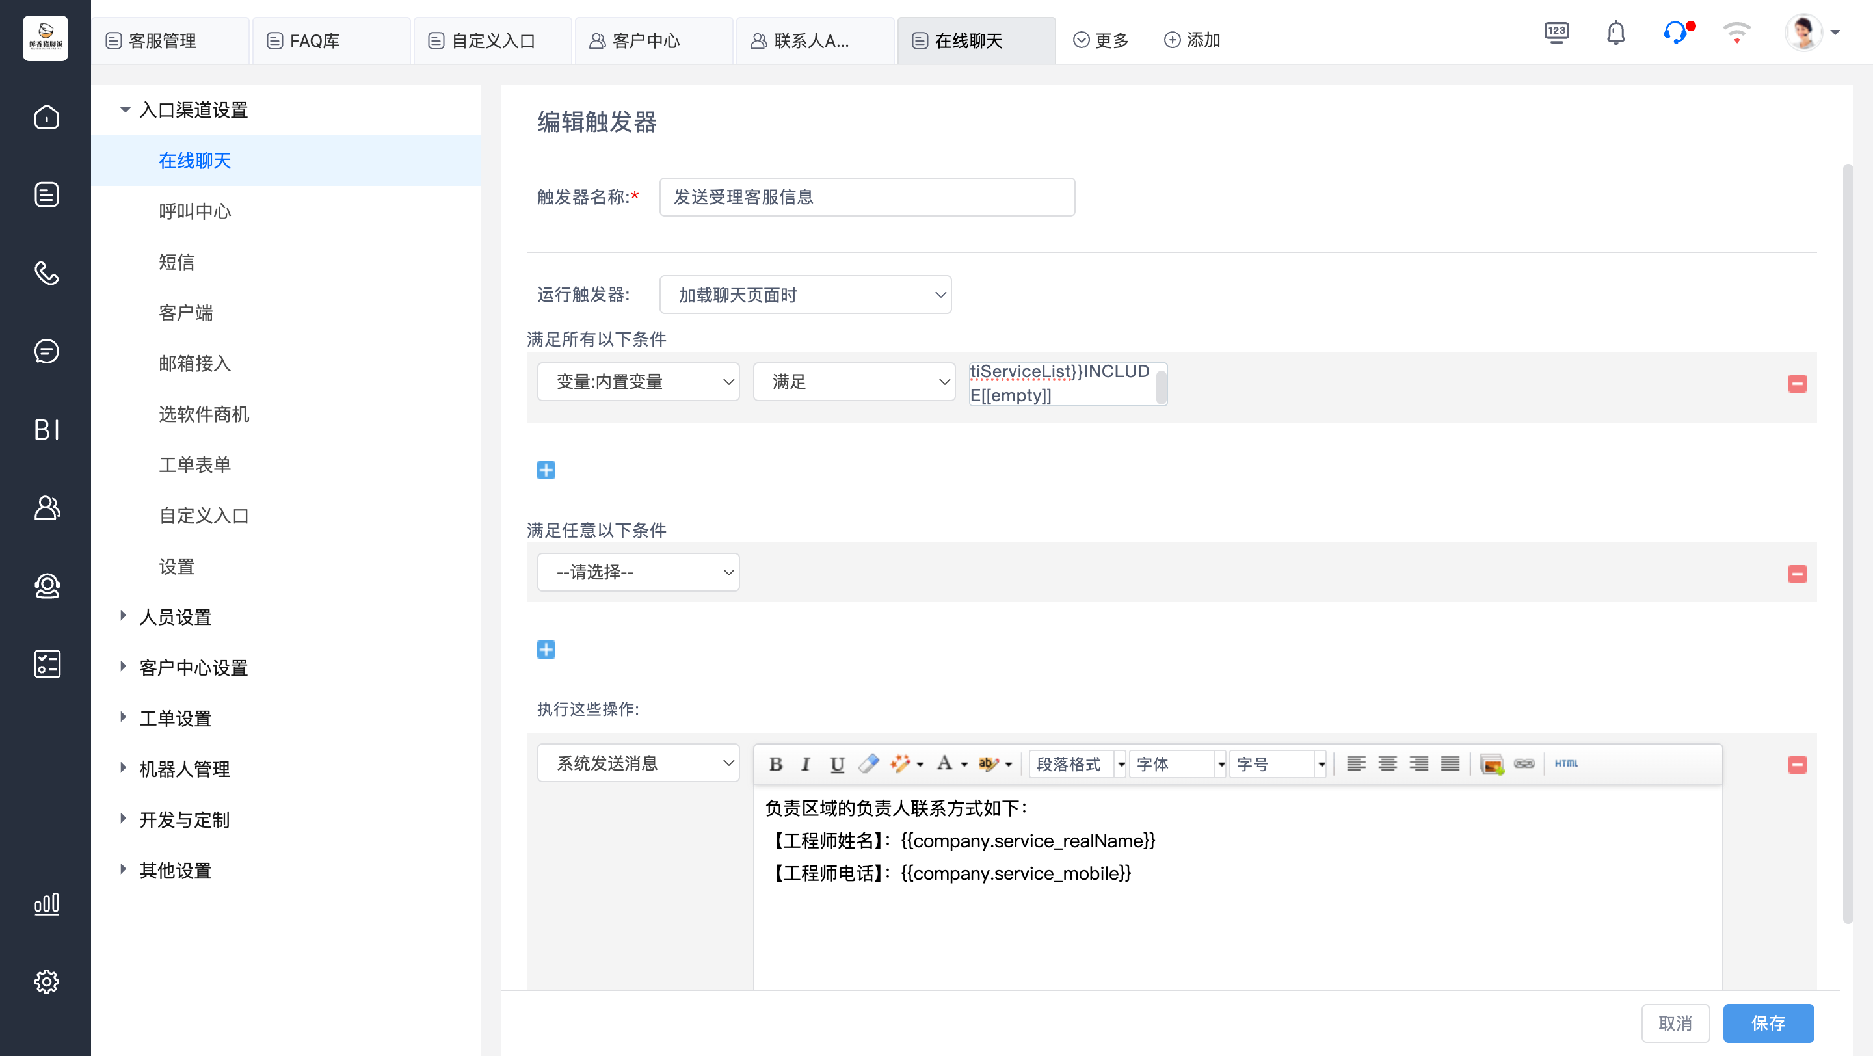
Task: Switch to the FAQ库 tab
Action: (314, 41)
